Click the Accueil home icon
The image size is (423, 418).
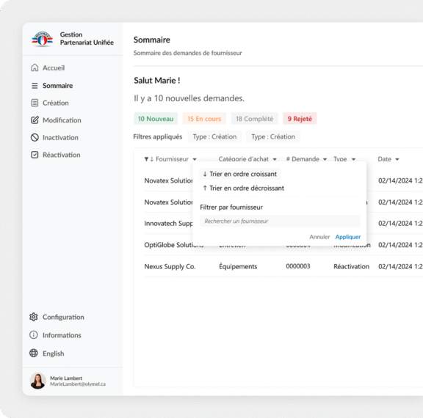coord(35,67)
